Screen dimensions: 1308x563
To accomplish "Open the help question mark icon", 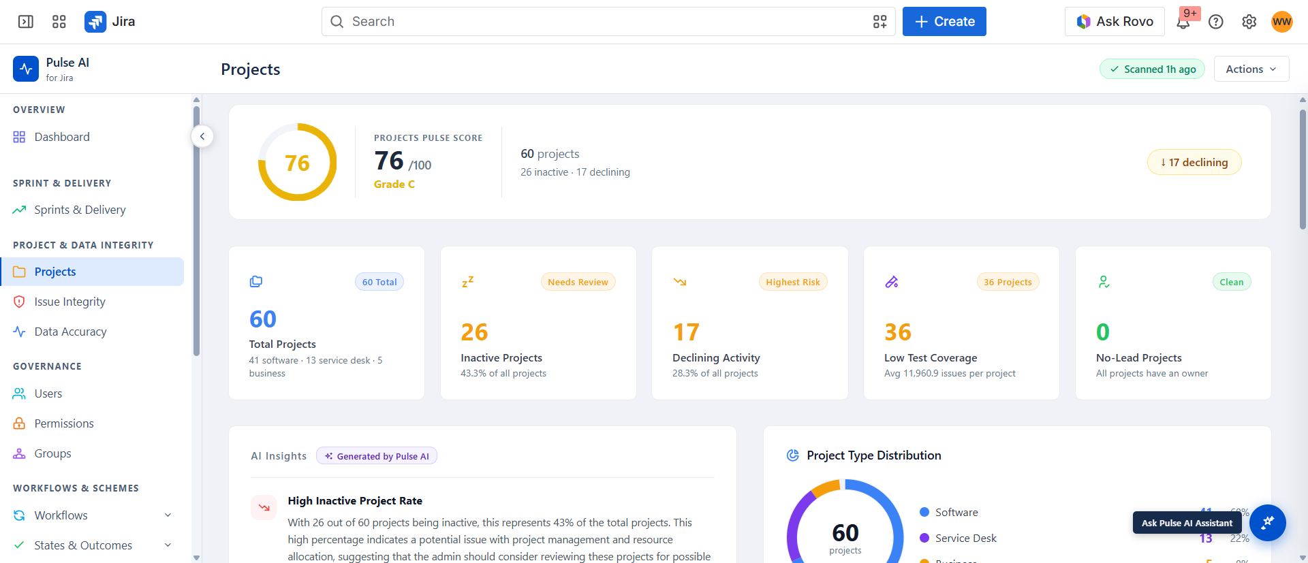I will (x=1216, y=22).
